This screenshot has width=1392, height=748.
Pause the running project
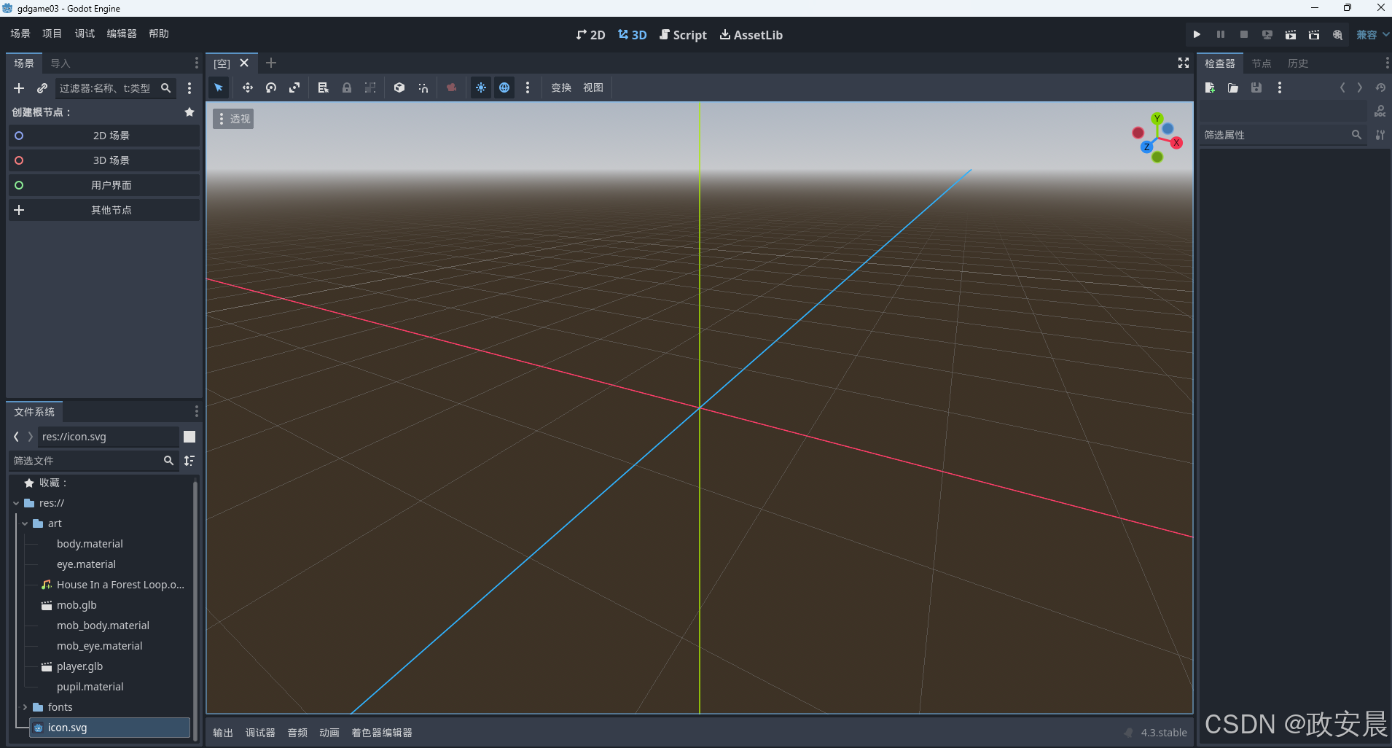[1221, 34]
